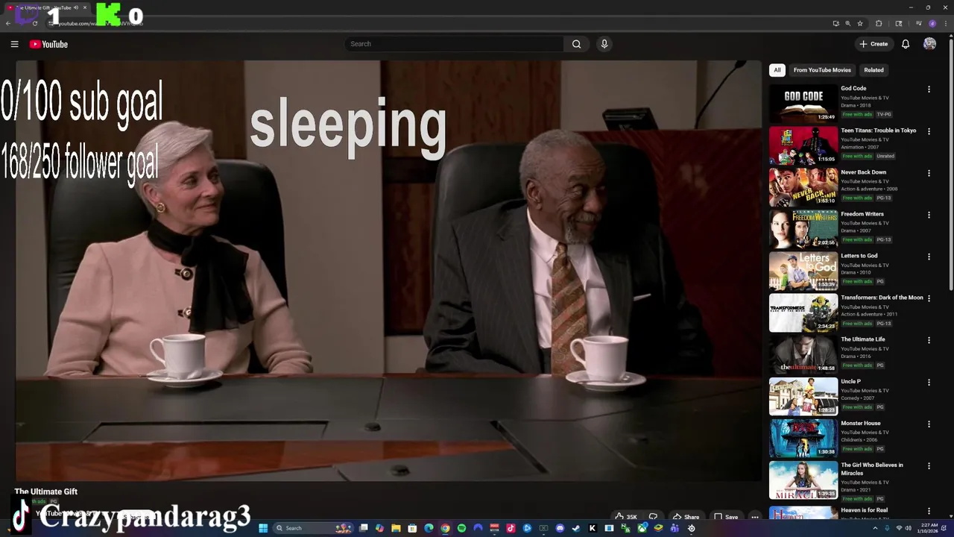The height and width of the screenshot is (537, 954).
Task: Open Steam from the taskbar
Action: coord(575,528)
